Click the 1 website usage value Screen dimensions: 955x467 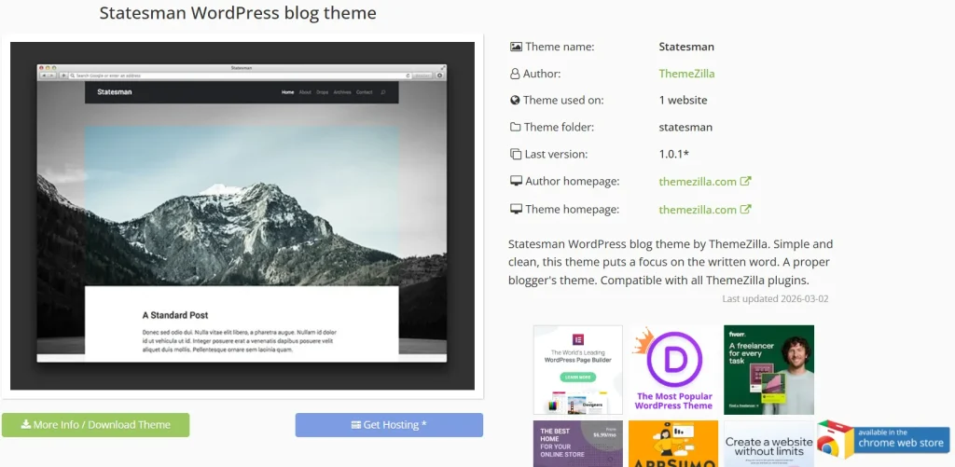684,101
